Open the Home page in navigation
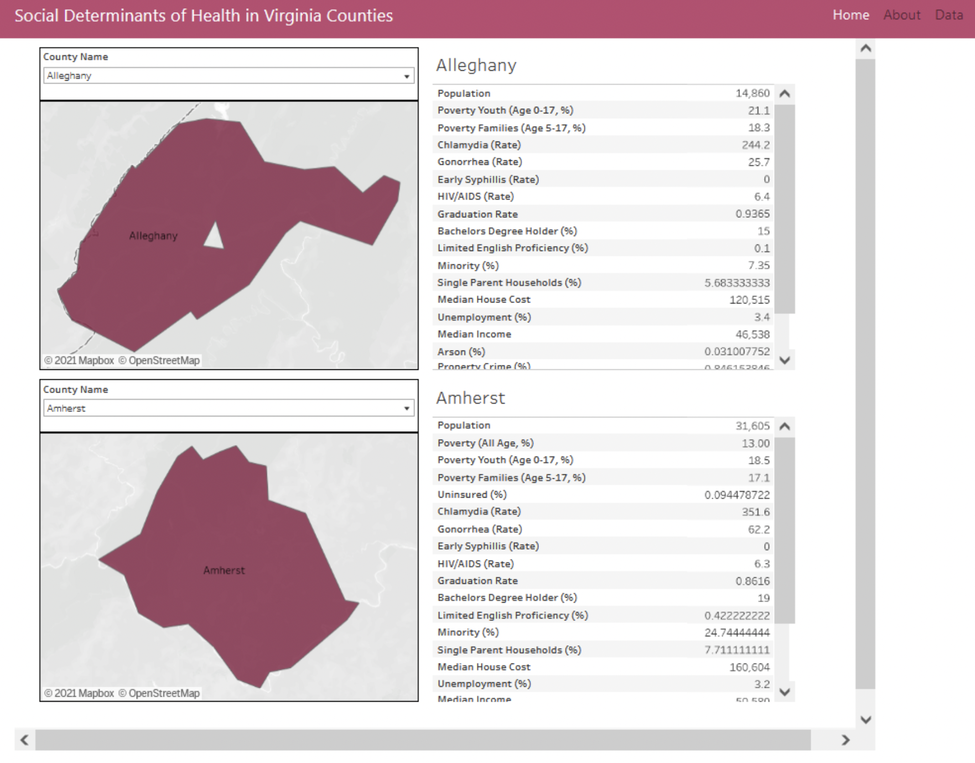Image resolution: width=975 pixels, height=763 pixels. [850, 15]
